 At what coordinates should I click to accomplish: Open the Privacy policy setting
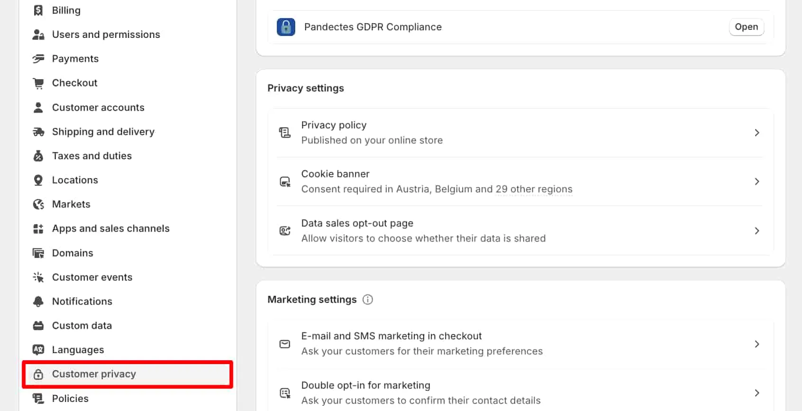tap(520, 133)
